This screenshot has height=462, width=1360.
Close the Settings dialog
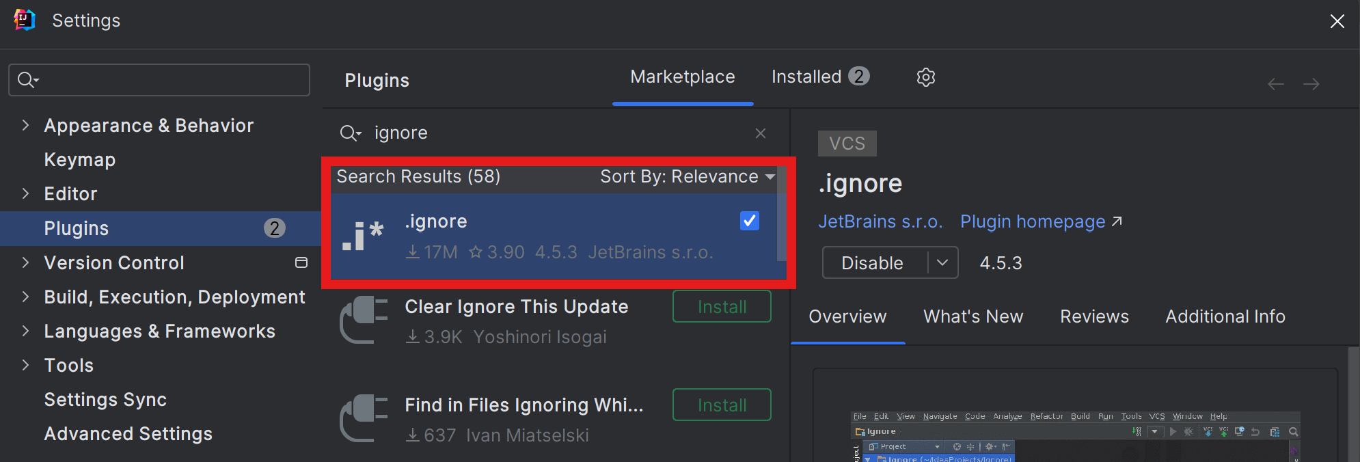(x=1337, y=21)
